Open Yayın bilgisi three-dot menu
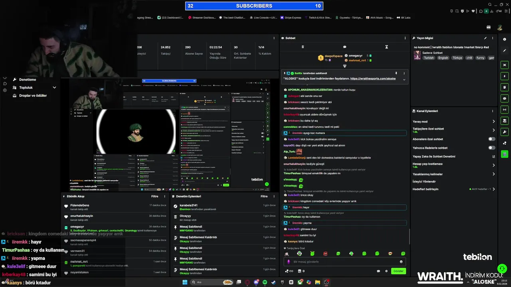Screen dimensions: 511x287 [x=493, y=38]
